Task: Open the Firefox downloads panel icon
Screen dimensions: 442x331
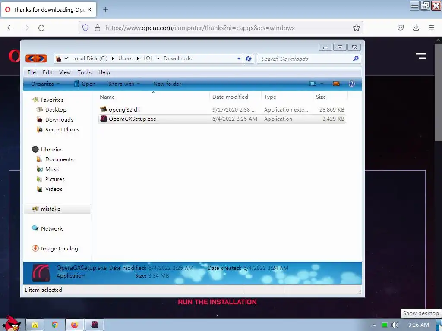Action: pyautogui.click(x=416, y=28)
